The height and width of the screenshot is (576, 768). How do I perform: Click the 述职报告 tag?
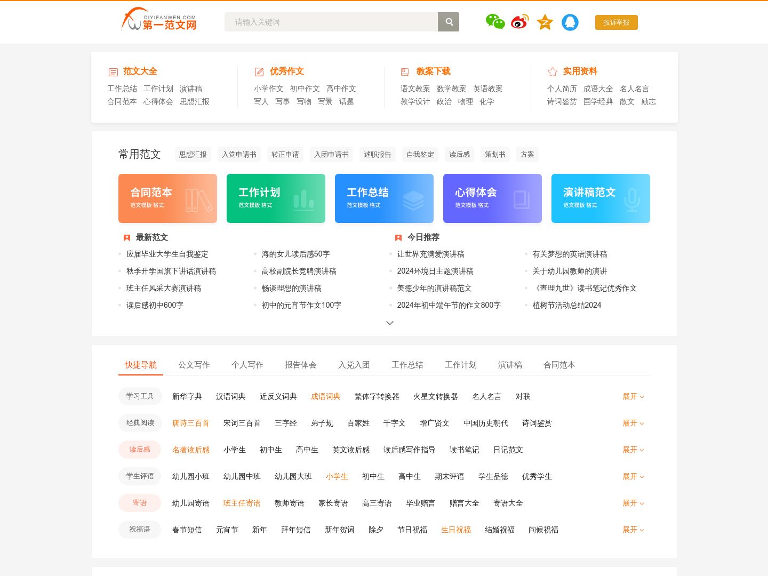tap(378, 154)
